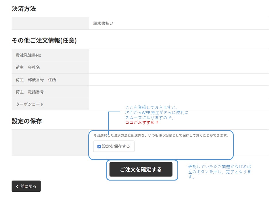Click the empty value cell beside 貴社発注書No

[x=179, y=55]
